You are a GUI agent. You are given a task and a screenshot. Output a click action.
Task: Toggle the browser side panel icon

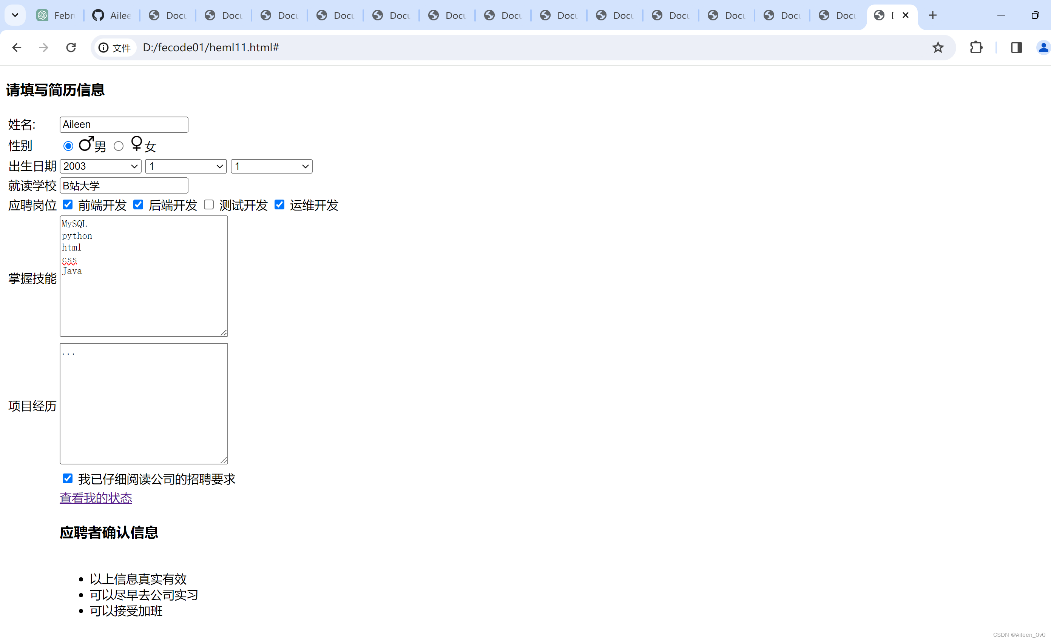click(1017, 47)
